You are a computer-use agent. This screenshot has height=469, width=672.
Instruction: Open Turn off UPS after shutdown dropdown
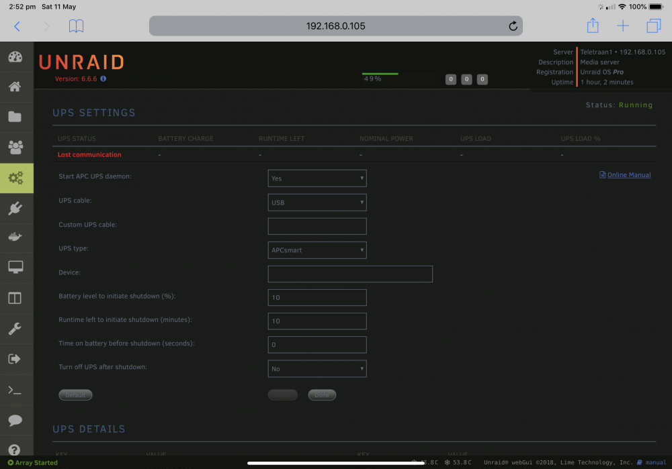click(x=317, y=369)
